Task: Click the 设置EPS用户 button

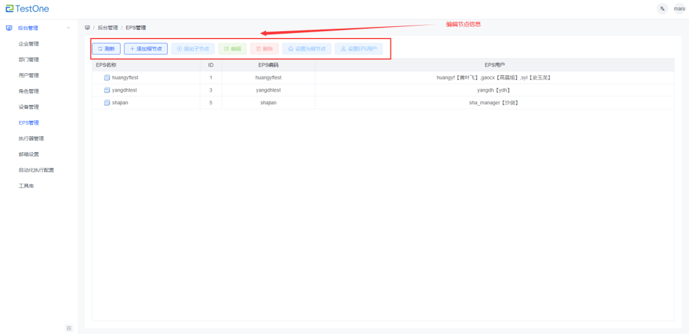Action: click(359, 48)
